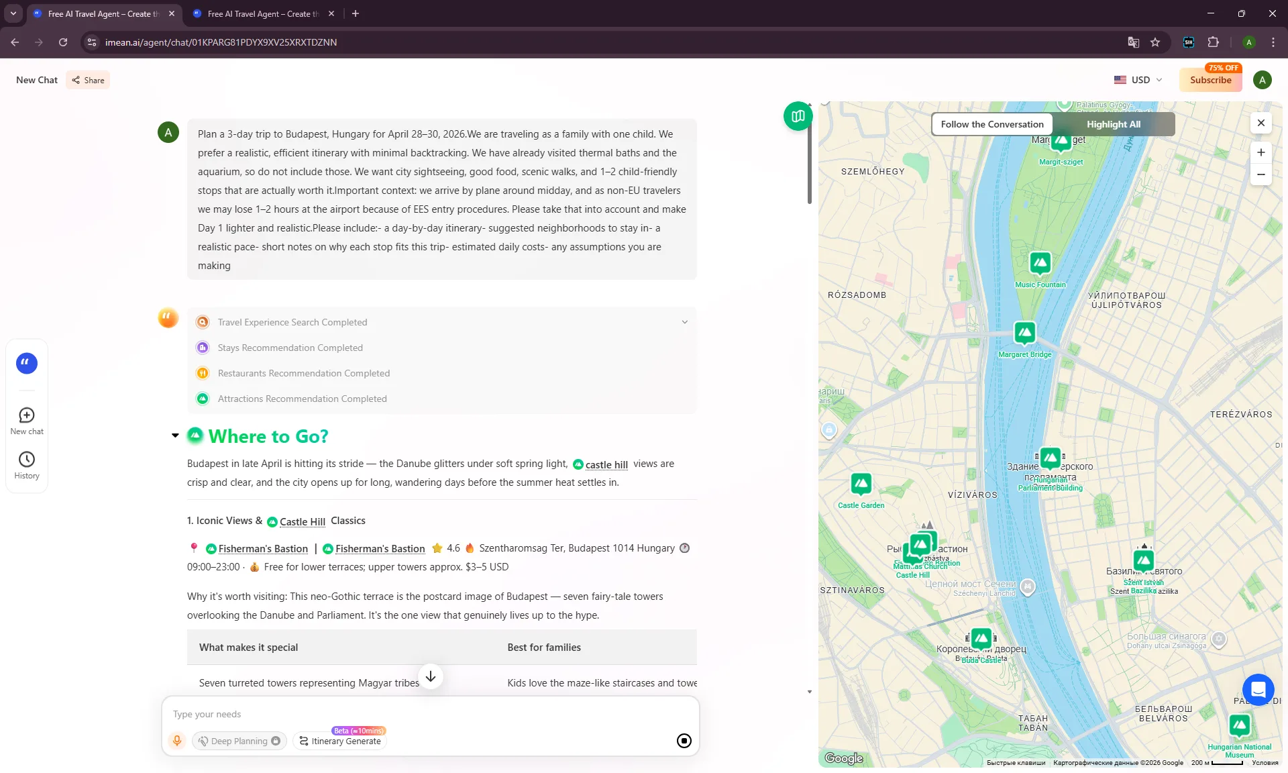Click Travel Experience Search Completed row

[x=442, y=322]
